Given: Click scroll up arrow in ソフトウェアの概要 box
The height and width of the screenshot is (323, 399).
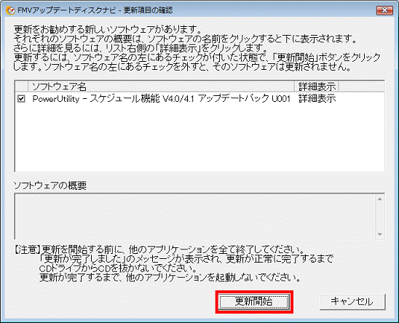Looking at the screenshot, I should [380, 199].
